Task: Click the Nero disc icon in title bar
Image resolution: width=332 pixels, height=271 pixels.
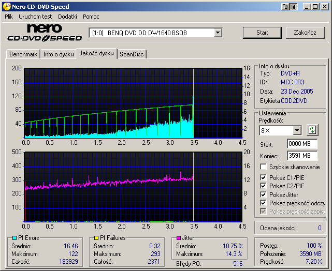Action: click(6, 7)
